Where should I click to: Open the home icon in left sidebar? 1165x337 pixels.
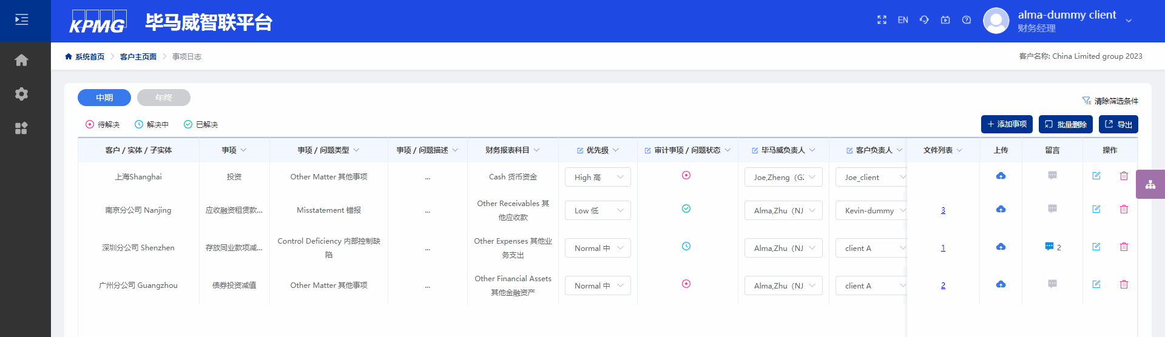click(22, 60)
